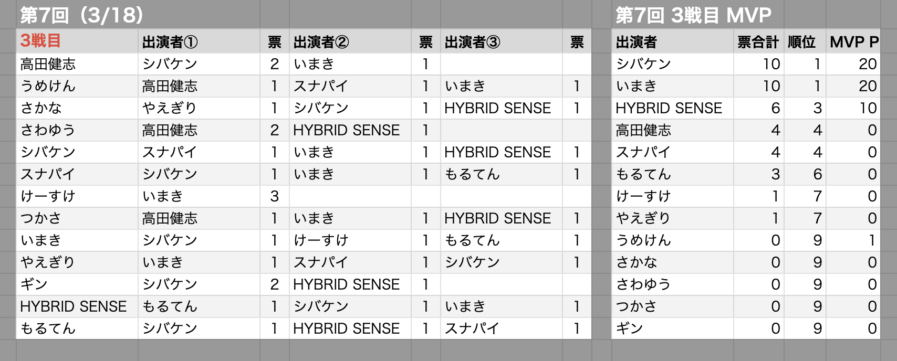Viewport: 897px width, 361px height.
Task: Select the 票合計 header cell
Action: coord(758,41)
